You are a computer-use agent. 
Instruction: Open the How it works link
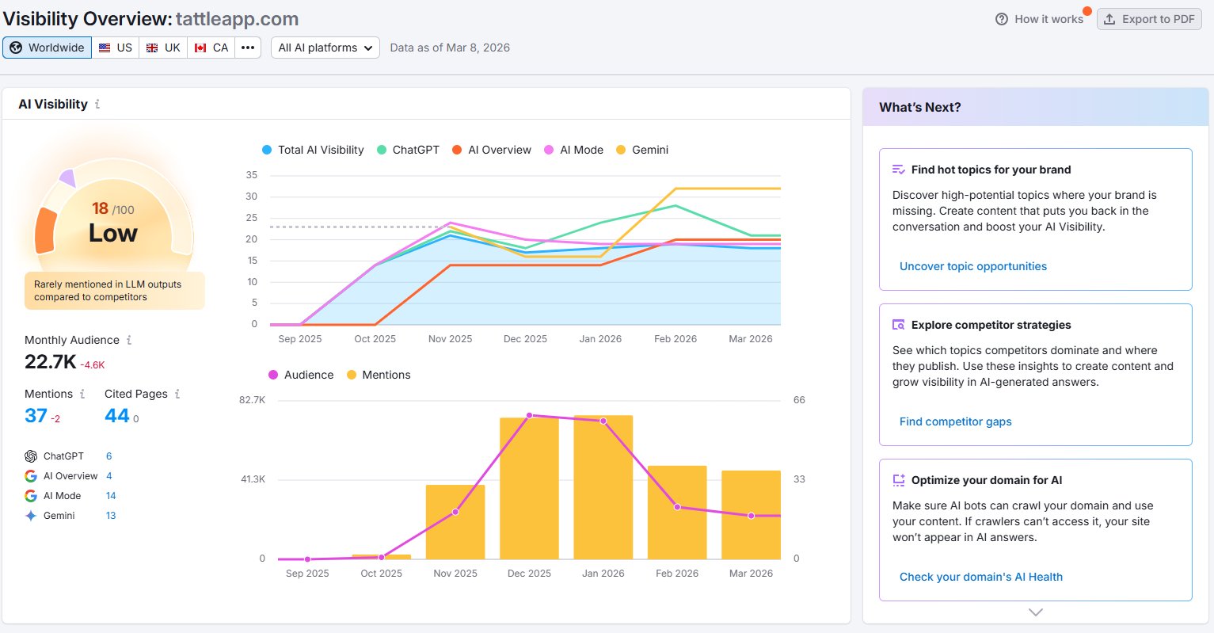click(x=1039, y=19)
